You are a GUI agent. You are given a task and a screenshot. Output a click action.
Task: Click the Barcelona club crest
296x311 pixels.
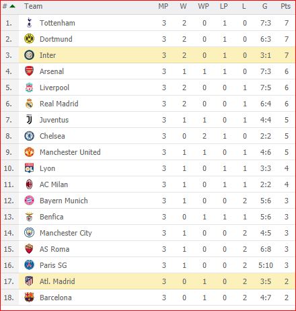(x=29, y=298)
